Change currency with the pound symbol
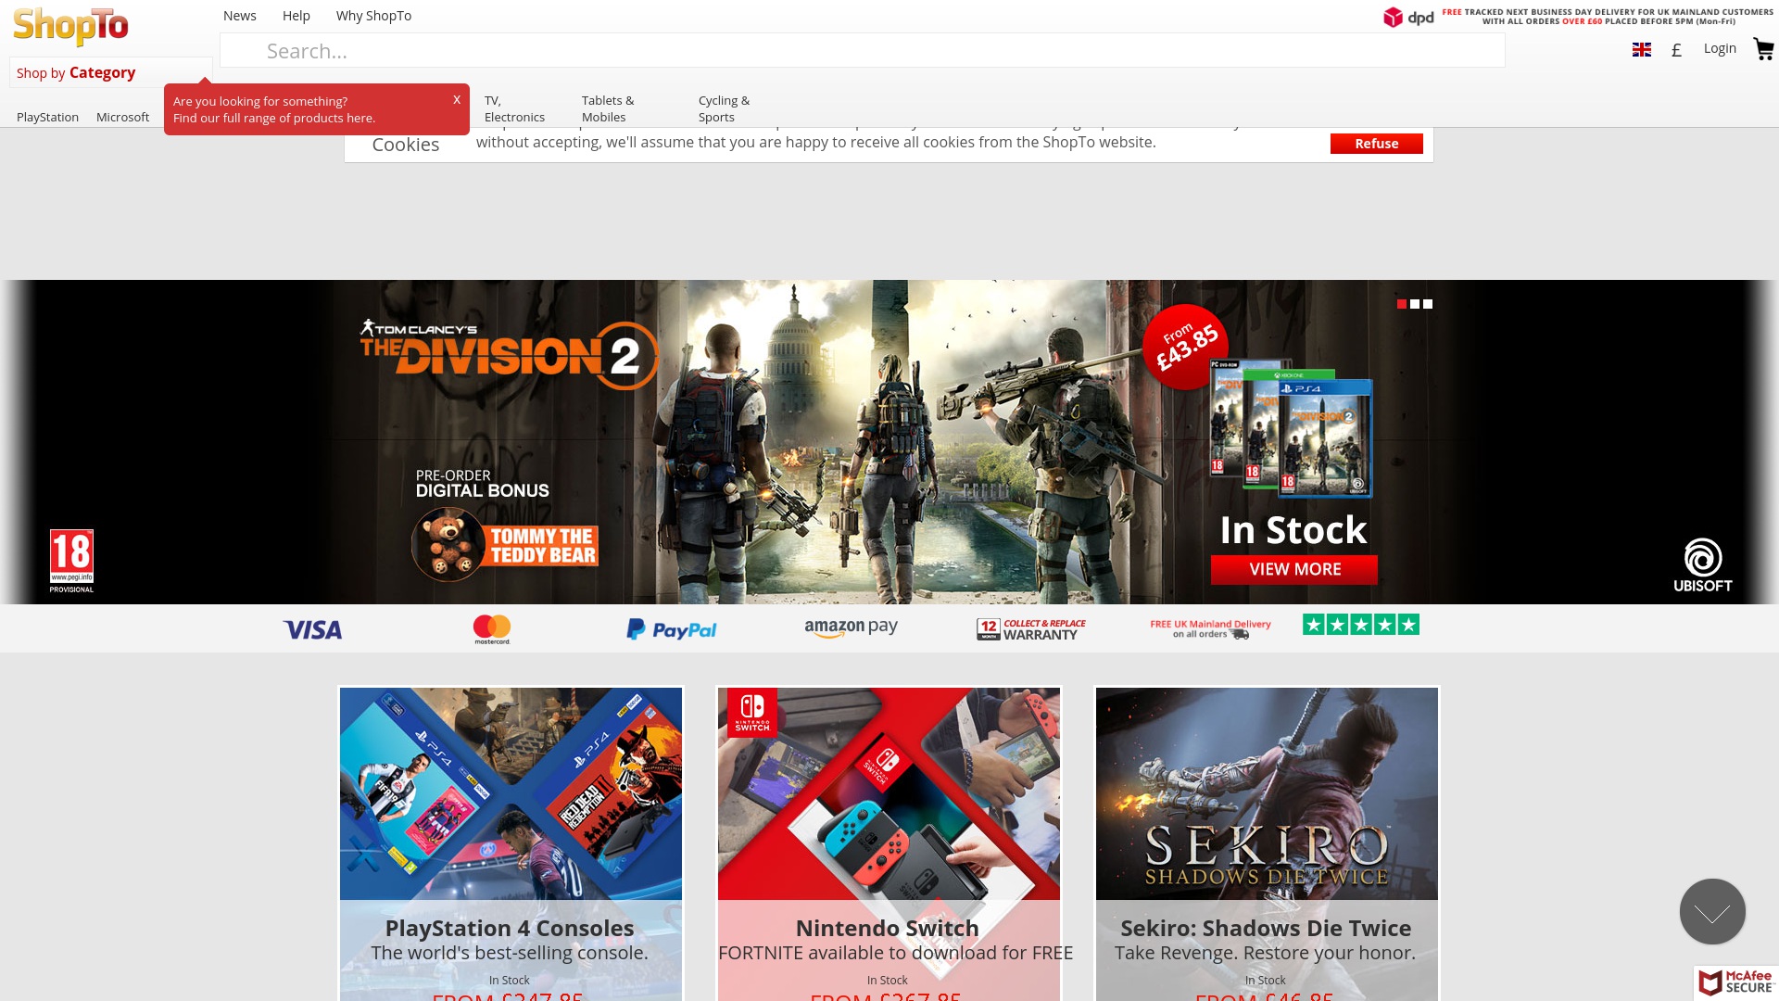The height and width of the screenshot is (1001, 1779). (x=1676, y=50)
